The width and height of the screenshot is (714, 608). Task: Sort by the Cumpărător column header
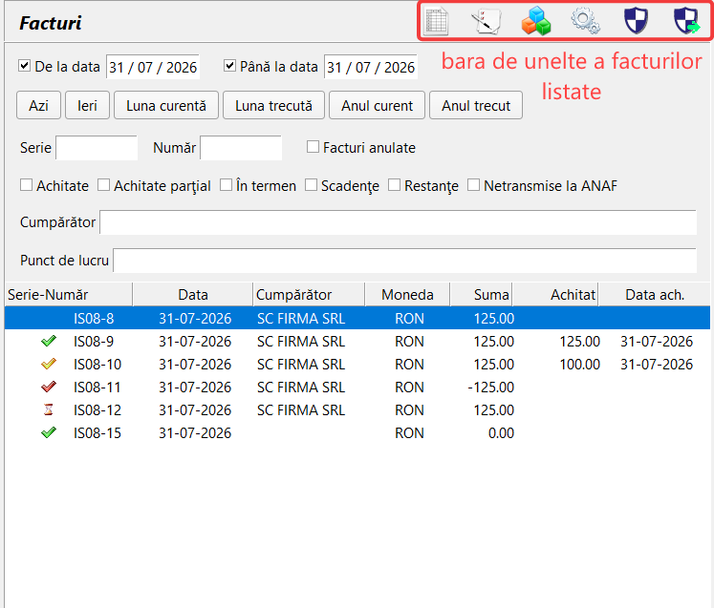pos(309,295)
